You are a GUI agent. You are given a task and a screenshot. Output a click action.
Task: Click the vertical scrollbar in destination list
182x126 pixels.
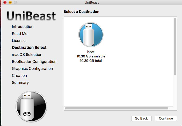pos(175,46)
